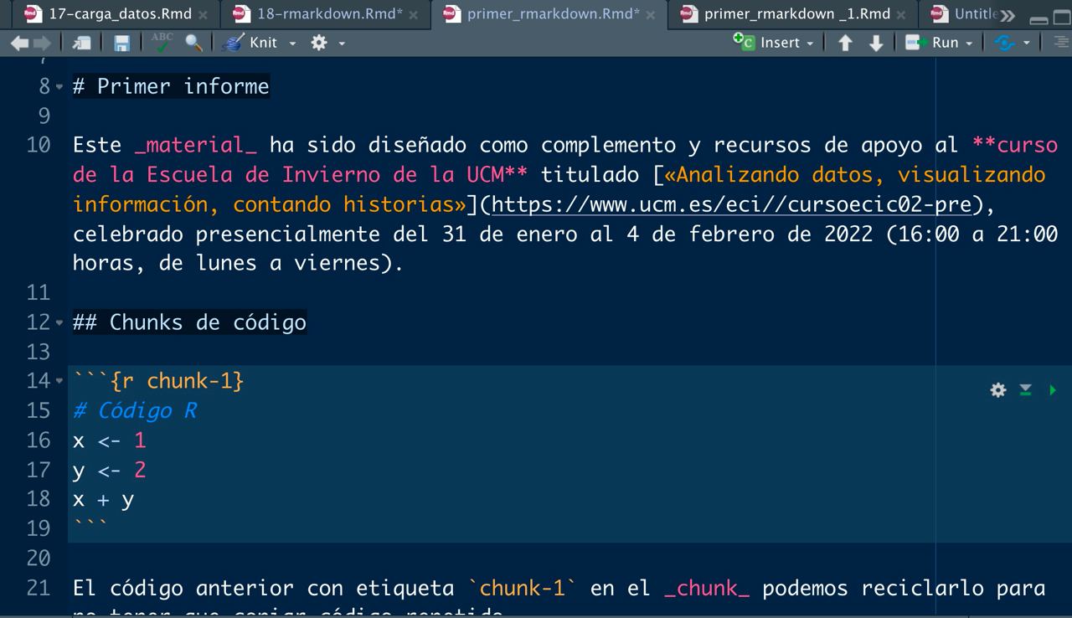Run the current line or selection
1072x618 pixels.
tap(932, 43)
